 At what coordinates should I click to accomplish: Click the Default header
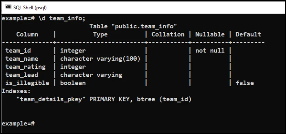click(248, 34)
